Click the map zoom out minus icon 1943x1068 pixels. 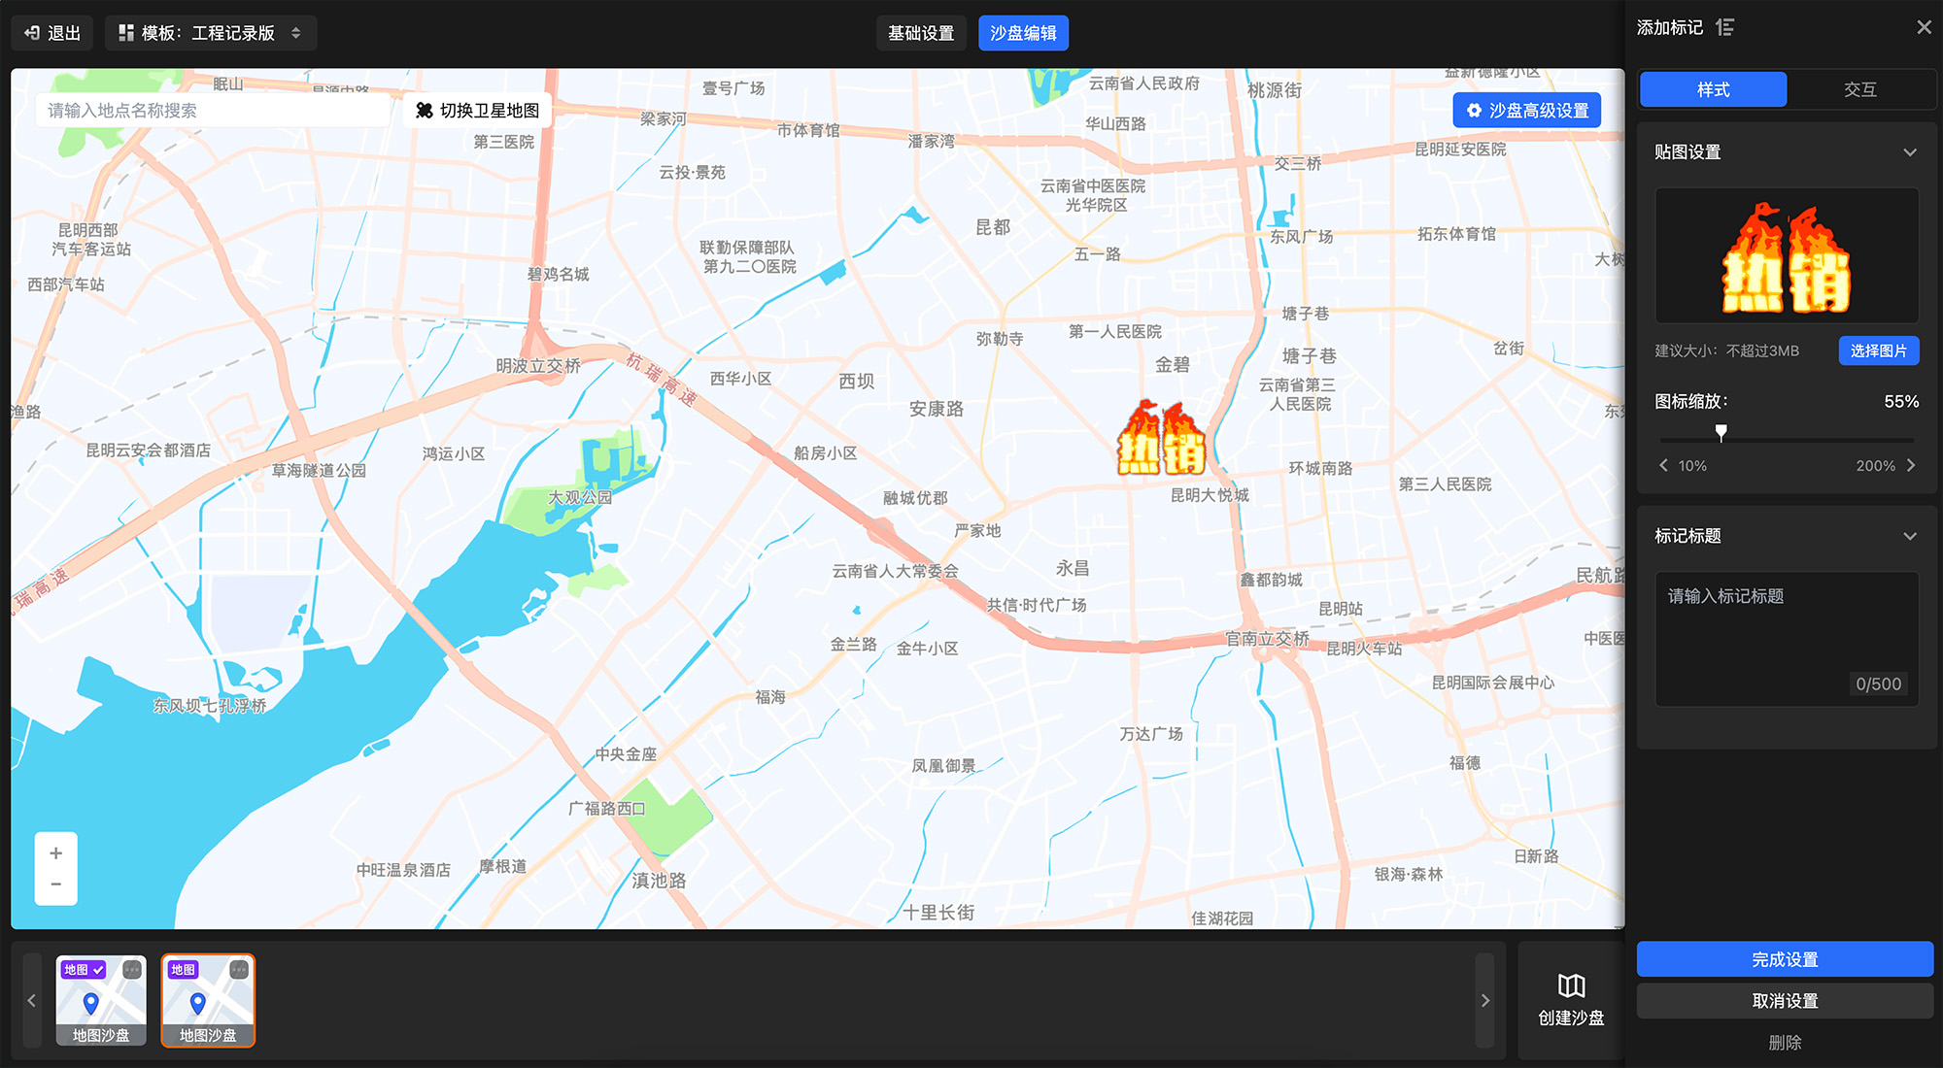point(56,884)
